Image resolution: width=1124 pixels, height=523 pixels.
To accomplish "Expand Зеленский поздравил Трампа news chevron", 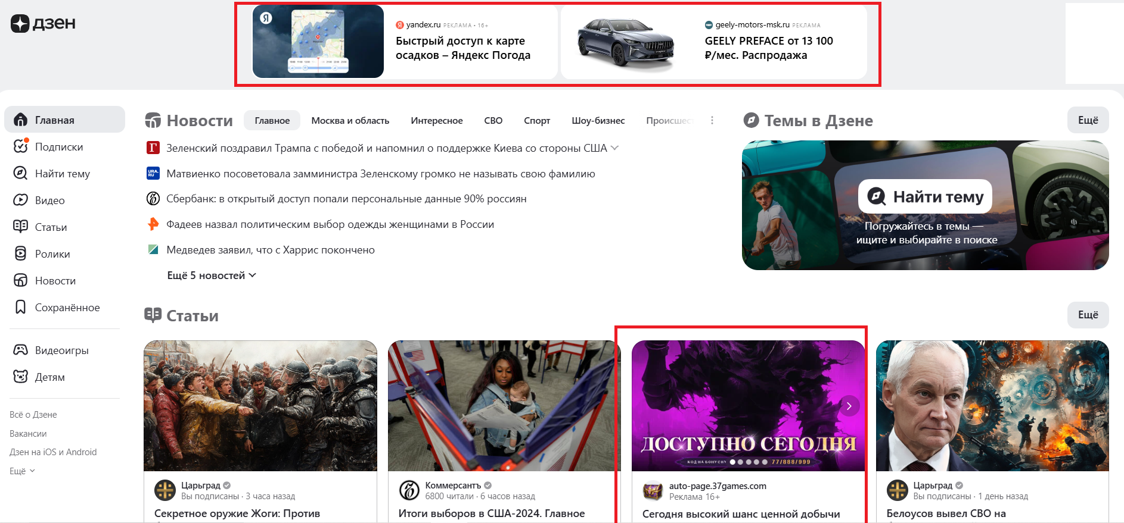I will (x=615, y=148).
